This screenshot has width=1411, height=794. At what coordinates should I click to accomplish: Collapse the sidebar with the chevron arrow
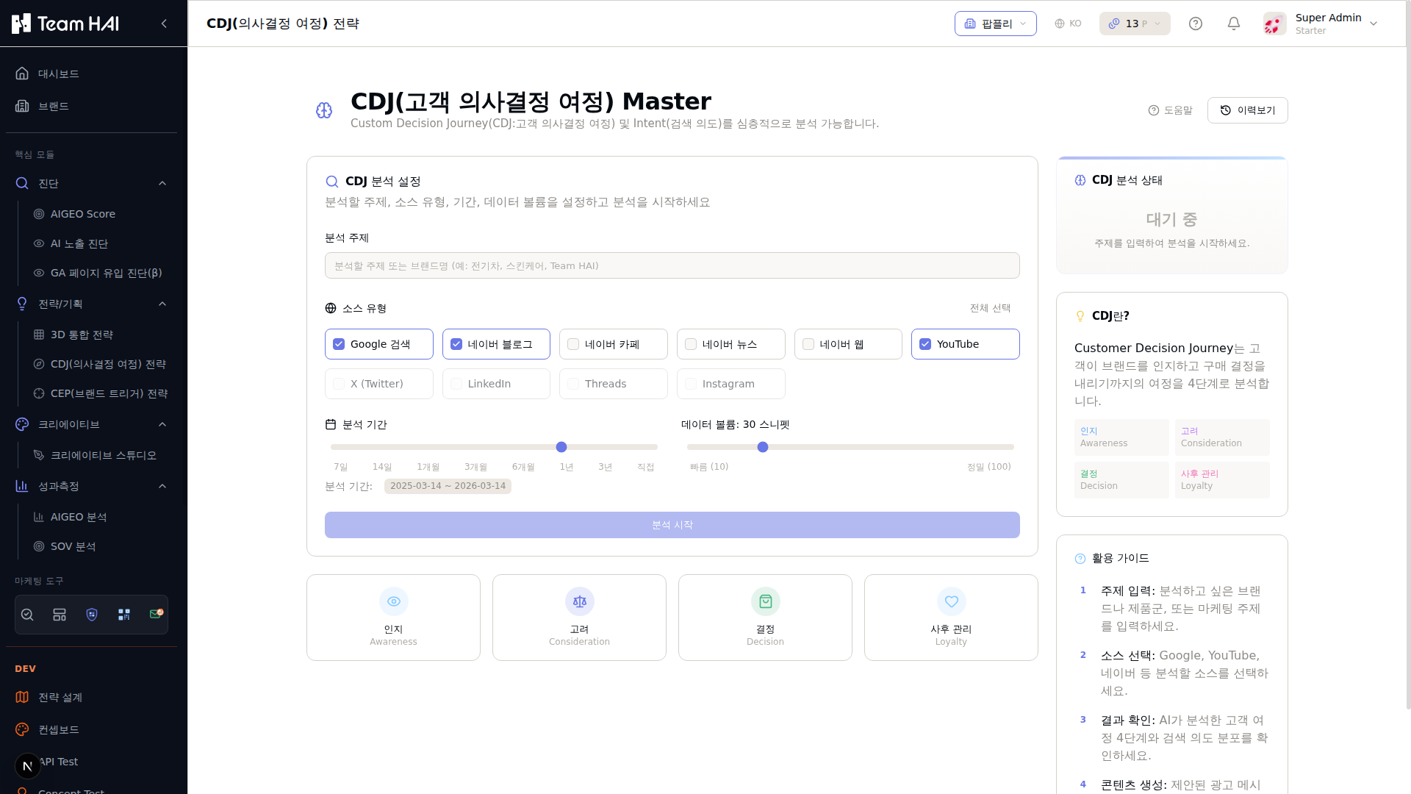[164, 24]
